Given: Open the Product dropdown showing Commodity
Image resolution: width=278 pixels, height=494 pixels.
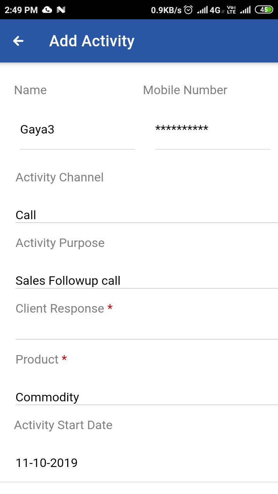Looking at the screenshot, I should coord(147,397).
